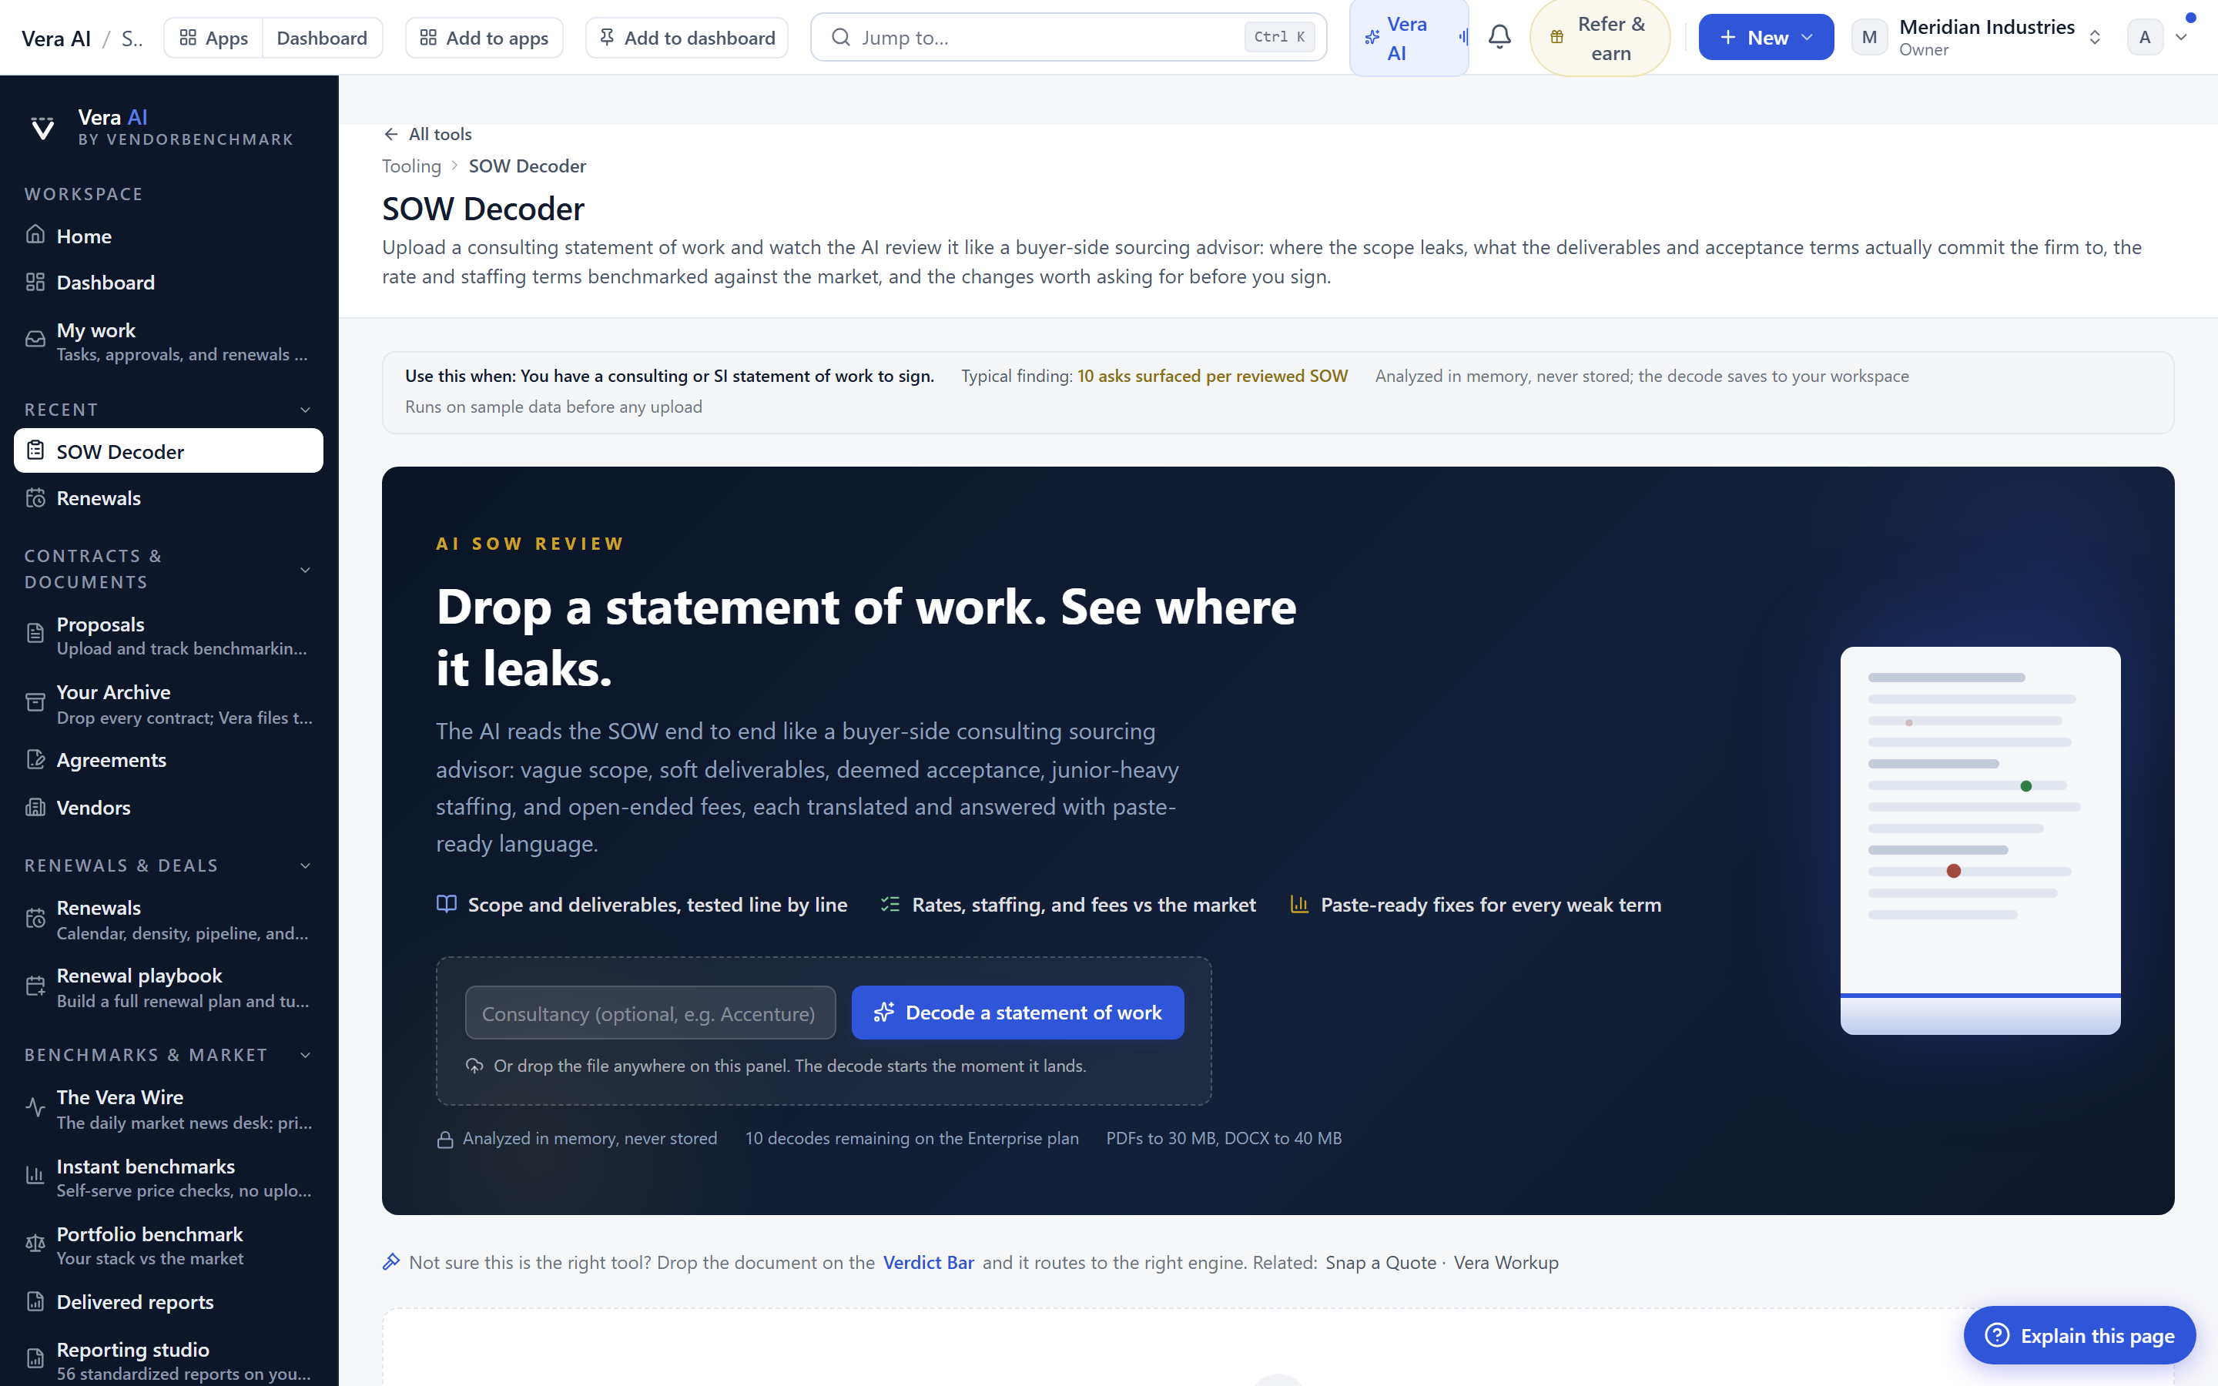Screen dimensions: 2218x1386
Task: Click 'PDFs to 30 MB, DOCX to 40 MB'
Action: click(1224, 1139)
